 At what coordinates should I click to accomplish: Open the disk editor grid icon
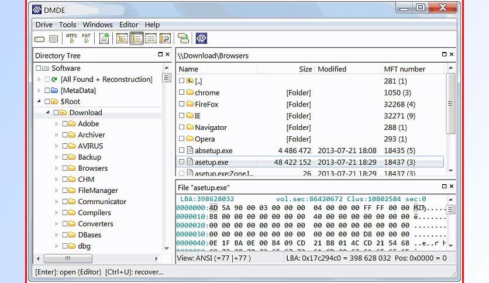tap(151, 39)
